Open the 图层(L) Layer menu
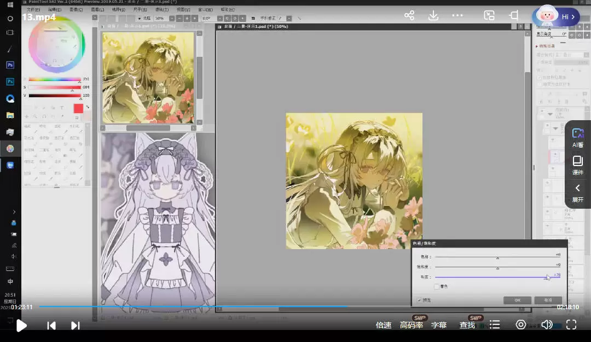The height and width of the screenshot is (342, 591). [x=97, y=9]
